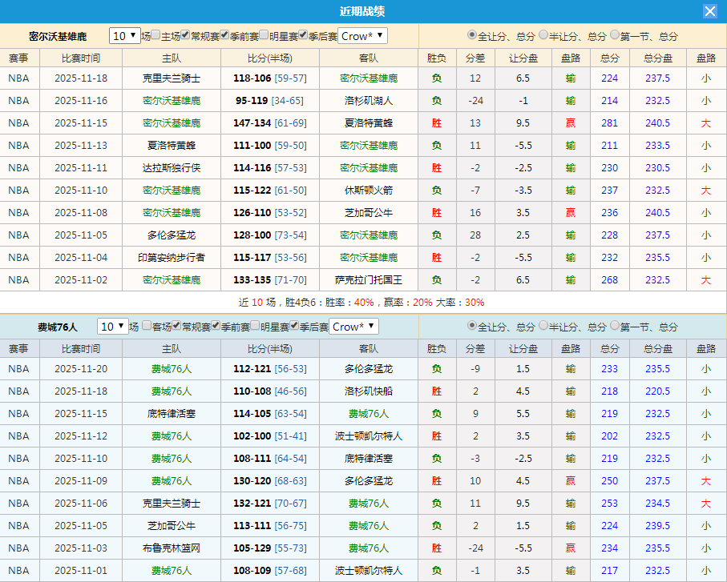Click the score 118-106 in the first game
This screenshot has height=582, width=727.
coord(252,78)
